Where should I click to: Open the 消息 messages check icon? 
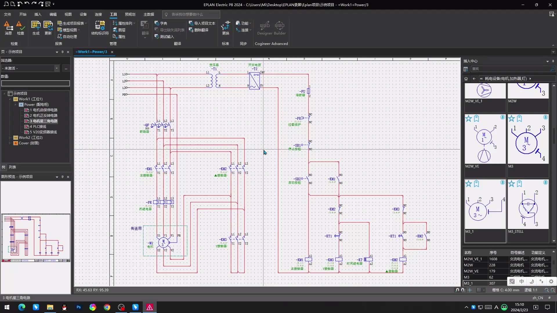click(8, 28)
